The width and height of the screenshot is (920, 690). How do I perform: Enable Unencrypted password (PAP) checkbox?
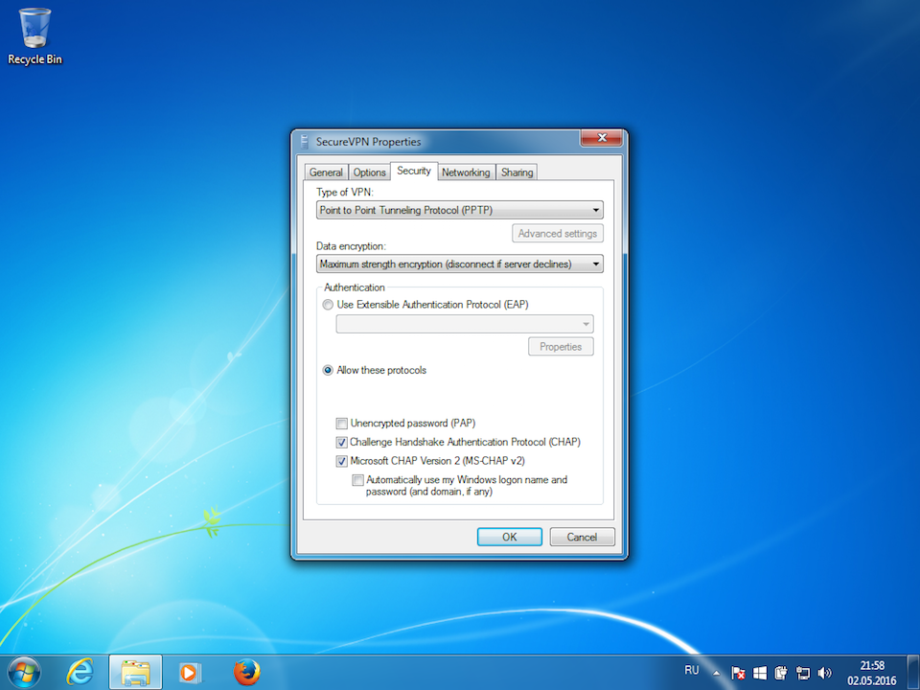coord(341,423)
